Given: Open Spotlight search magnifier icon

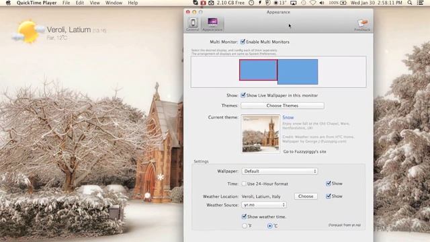Looking at the screenshot, I should coord(410,3).
